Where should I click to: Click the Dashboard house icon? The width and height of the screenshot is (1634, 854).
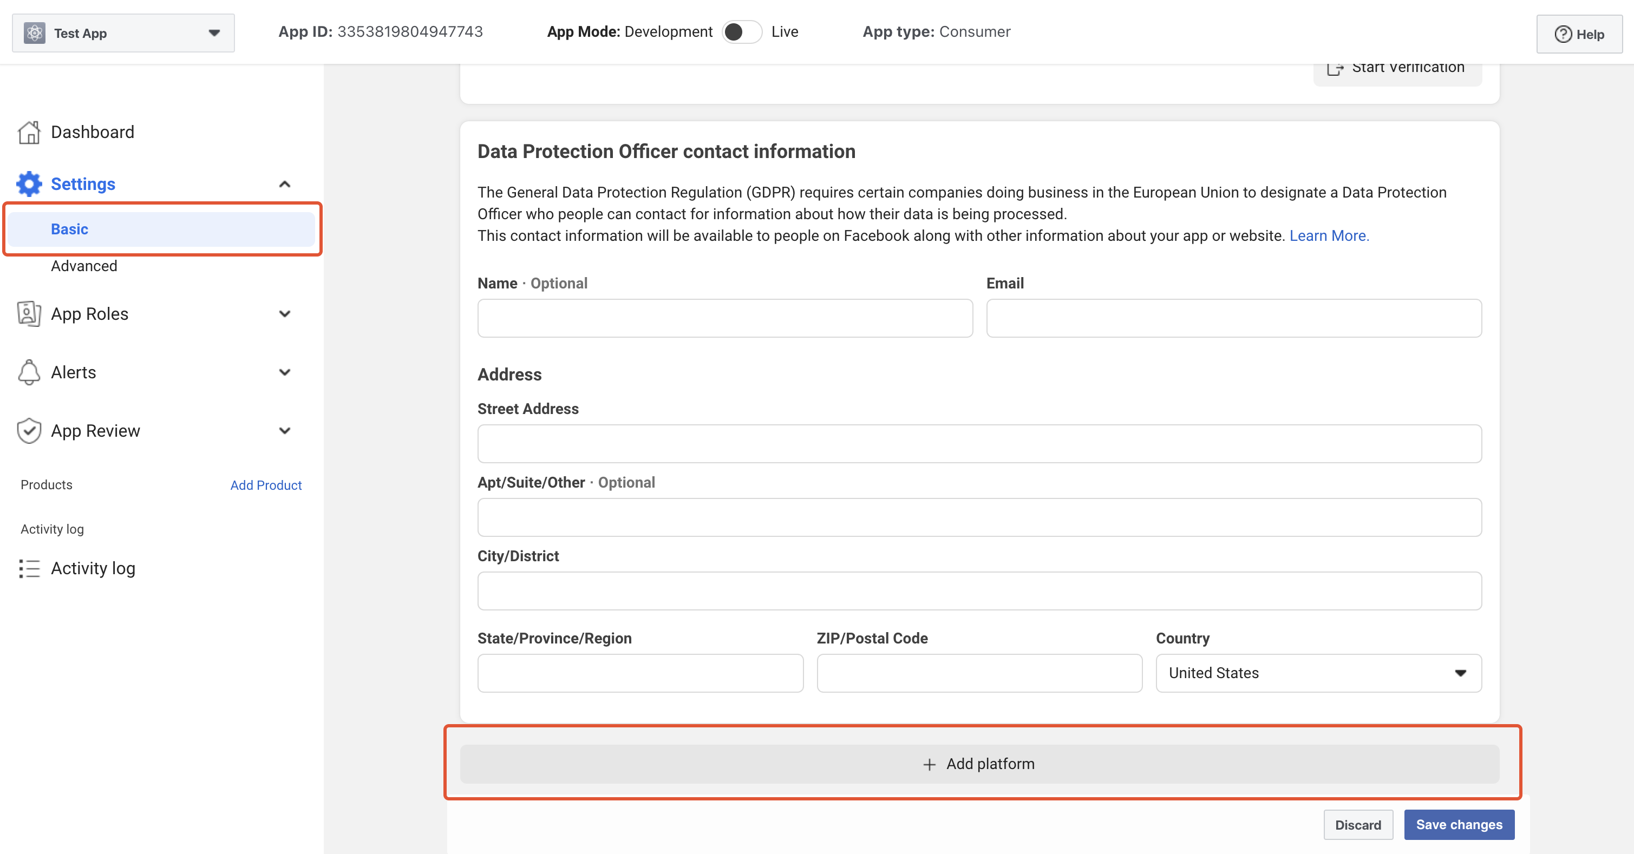(x=29, y=133)
